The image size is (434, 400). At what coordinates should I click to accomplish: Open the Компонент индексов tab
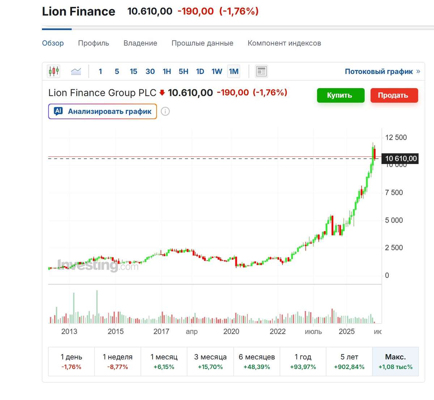(284, 43)
